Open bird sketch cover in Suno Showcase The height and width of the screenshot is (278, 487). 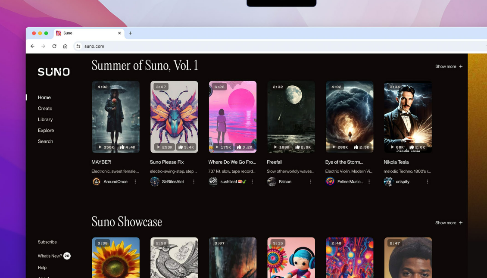tap(174, 258)
